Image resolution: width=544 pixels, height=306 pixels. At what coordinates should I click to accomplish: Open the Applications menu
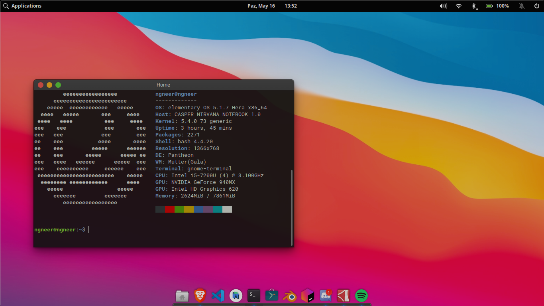pyautogui.click(x=26, y=6)
